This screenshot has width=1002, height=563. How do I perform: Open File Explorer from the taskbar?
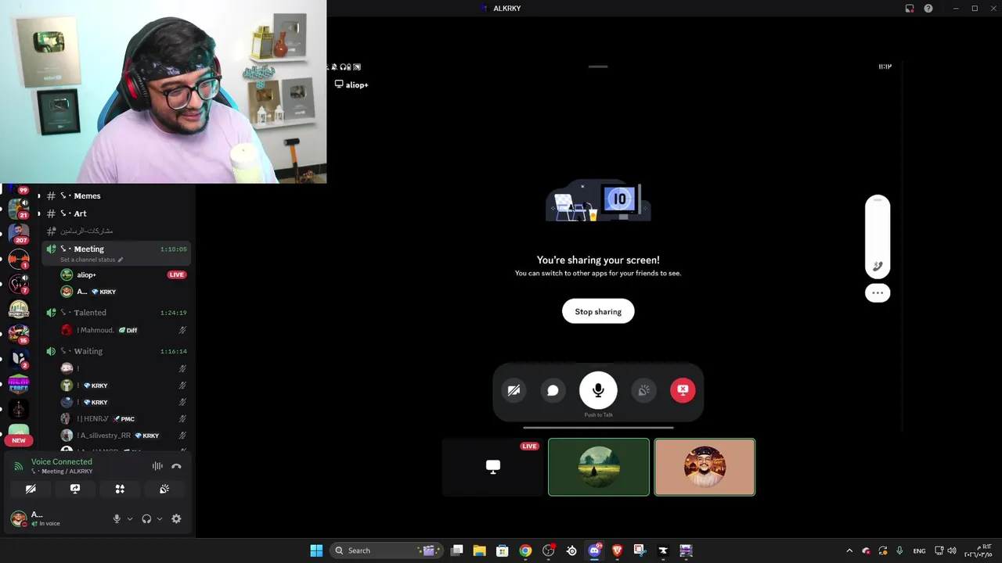(x=479, y=550)
